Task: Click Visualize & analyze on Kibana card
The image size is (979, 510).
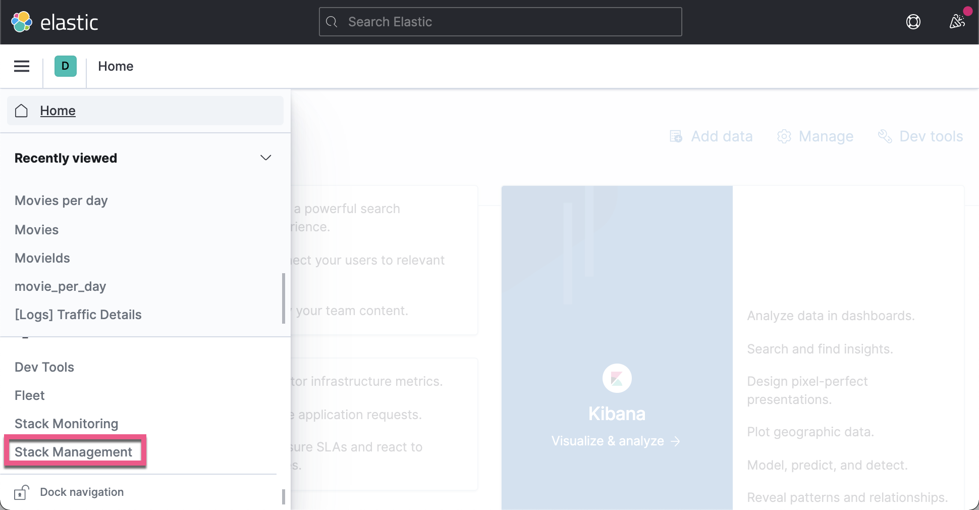Action: pyautogui.click(x=616, y=441)
